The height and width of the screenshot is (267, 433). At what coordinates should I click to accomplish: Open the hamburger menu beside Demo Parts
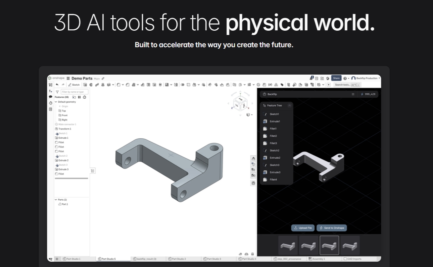[x=68, y=79]
